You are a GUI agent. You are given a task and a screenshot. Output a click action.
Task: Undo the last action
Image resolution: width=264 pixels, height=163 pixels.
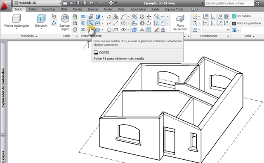coord(92,3)
